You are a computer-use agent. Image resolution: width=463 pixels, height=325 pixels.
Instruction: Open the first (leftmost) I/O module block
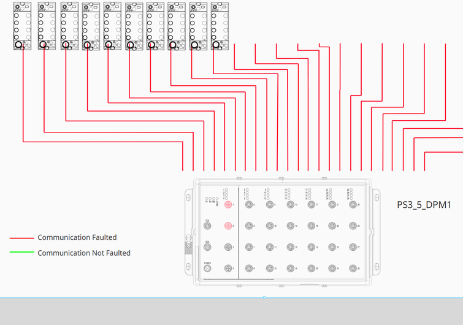pyautogui.click(x=23, y=26)
